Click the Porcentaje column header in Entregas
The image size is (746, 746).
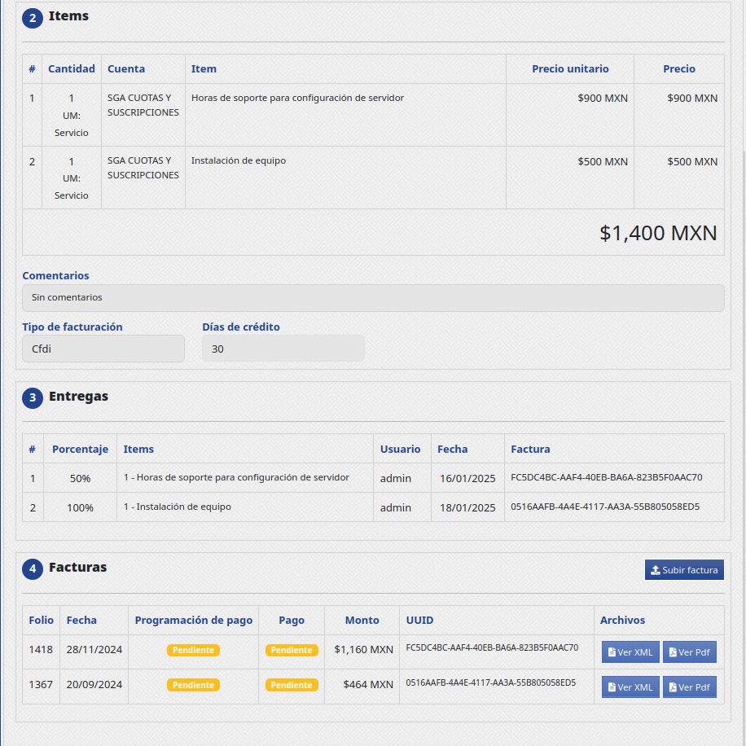(80, 450)
